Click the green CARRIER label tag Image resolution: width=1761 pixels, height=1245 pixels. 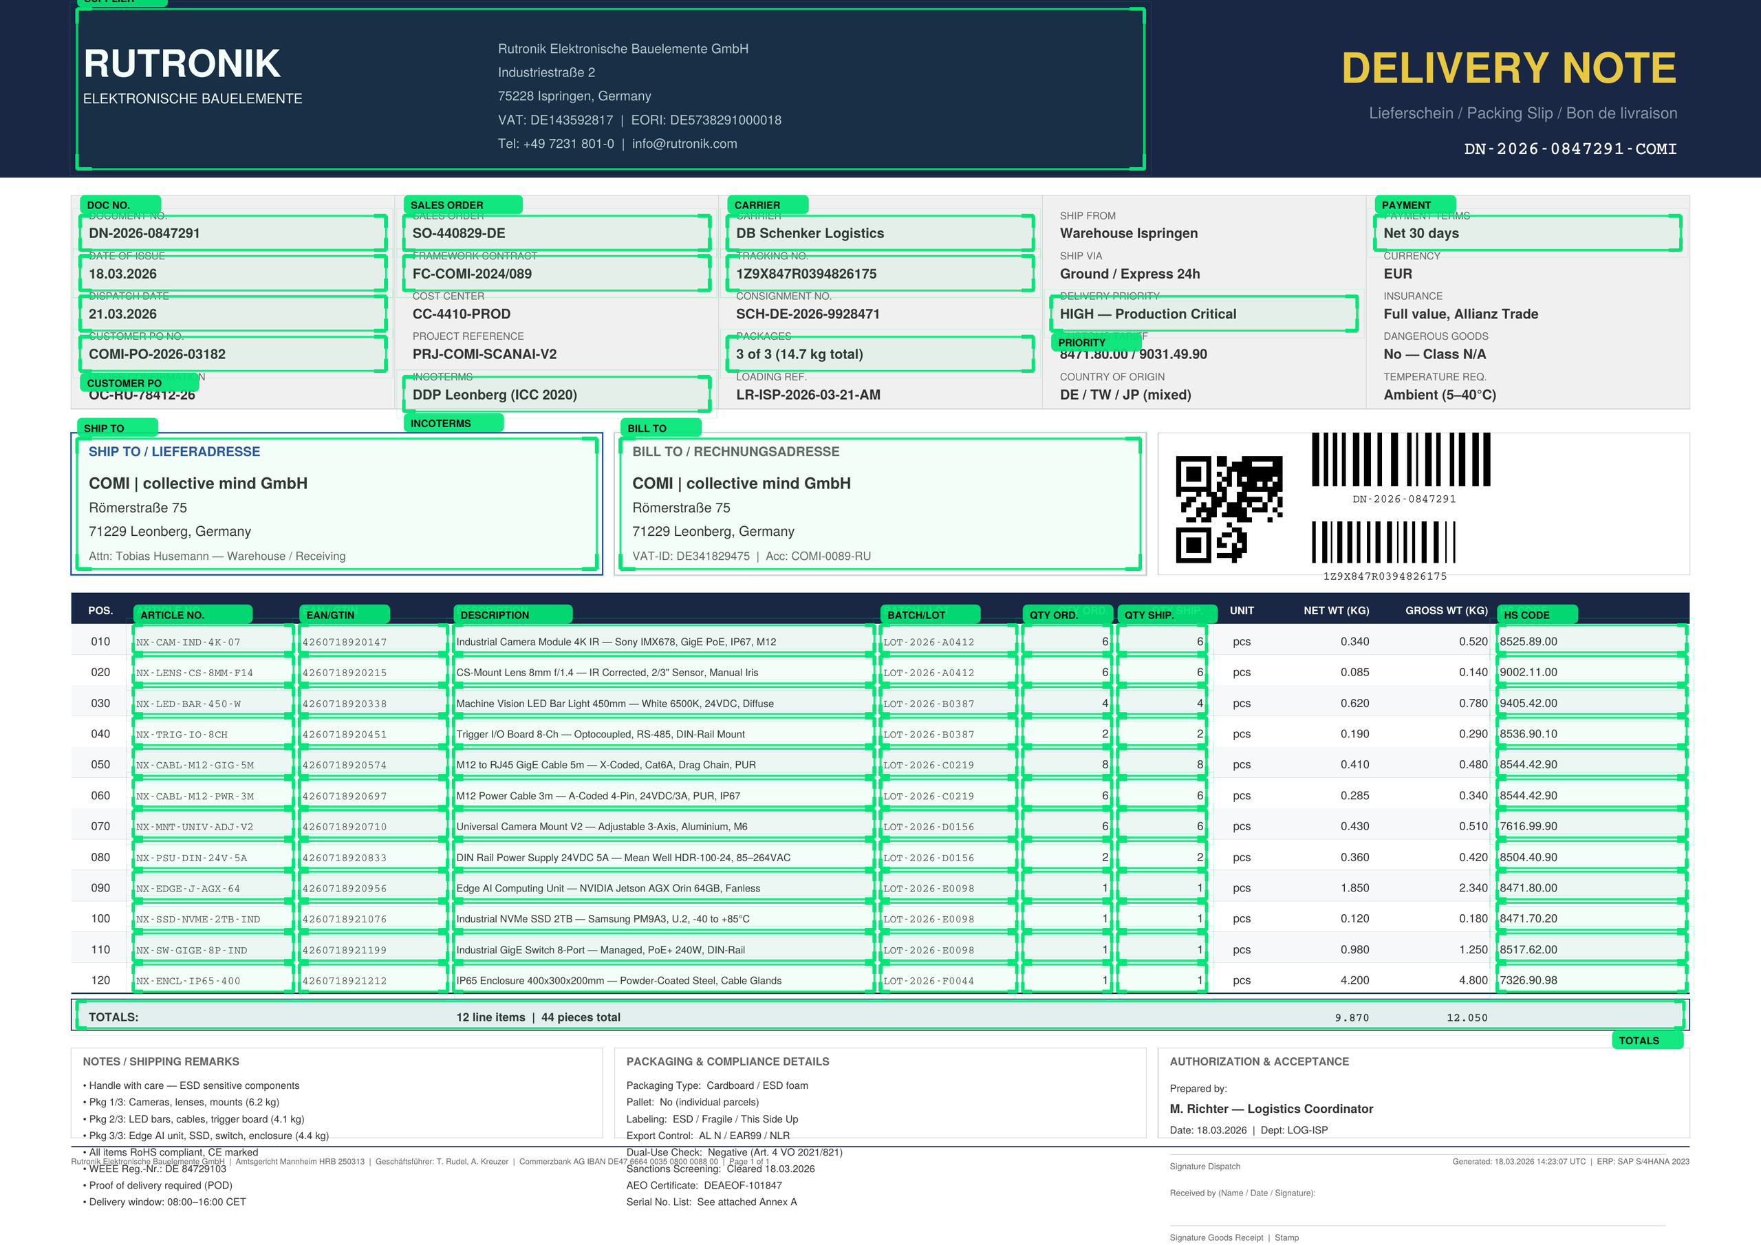(767, 205)
